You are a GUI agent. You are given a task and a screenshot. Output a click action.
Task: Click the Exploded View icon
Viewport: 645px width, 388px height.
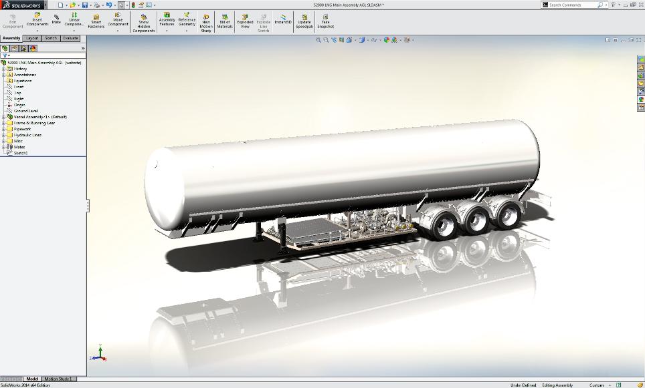[x=245, y=21]
